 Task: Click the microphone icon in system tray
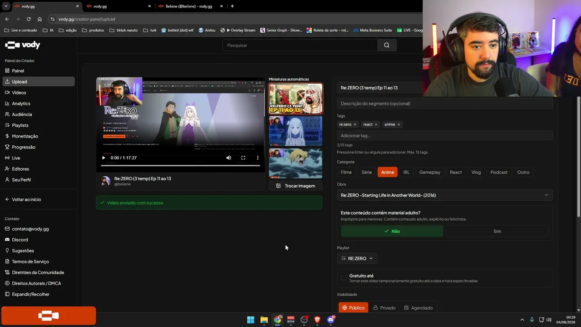point(532,320)
